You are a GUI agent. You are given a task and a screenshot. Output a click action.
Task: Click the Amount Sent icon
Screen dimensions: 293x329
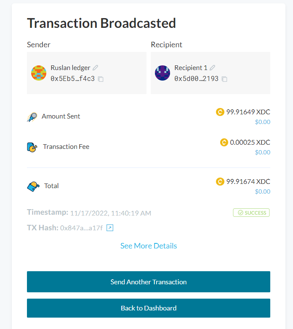click(32, 116)
